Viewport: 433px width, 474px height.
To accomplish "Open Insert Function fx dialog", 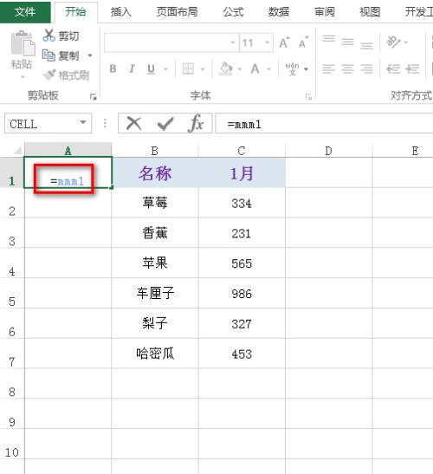I will (196, 123).
